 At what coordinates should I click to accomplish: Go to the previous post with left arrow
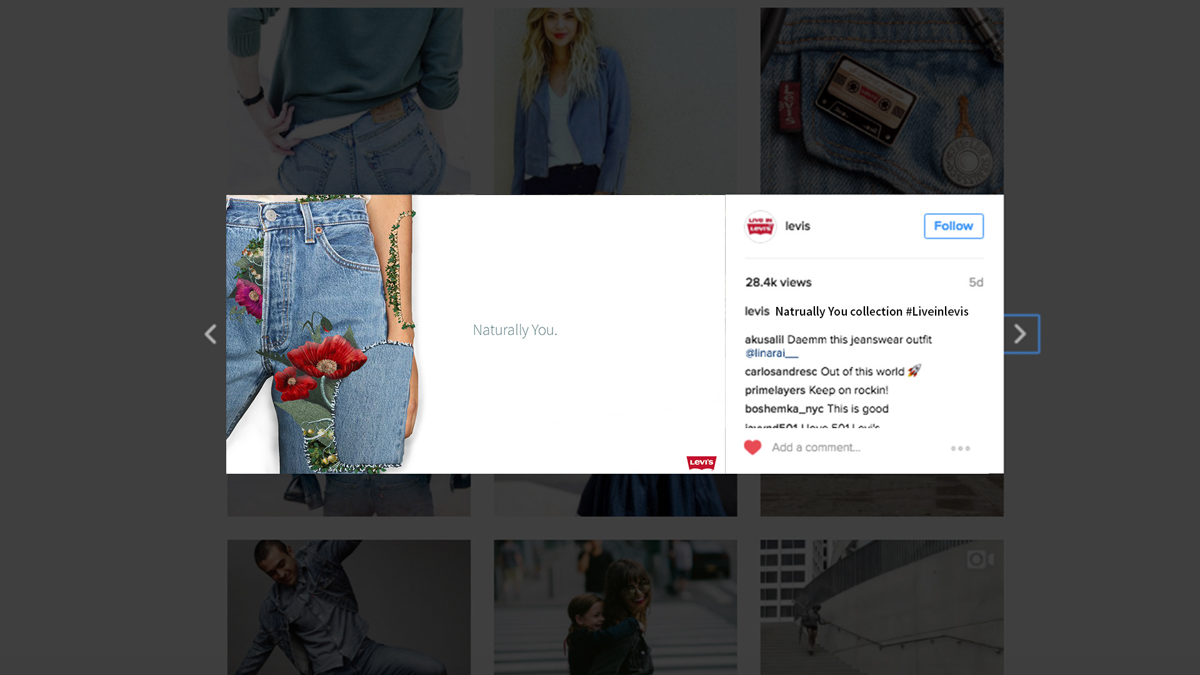tap(211, 334)
